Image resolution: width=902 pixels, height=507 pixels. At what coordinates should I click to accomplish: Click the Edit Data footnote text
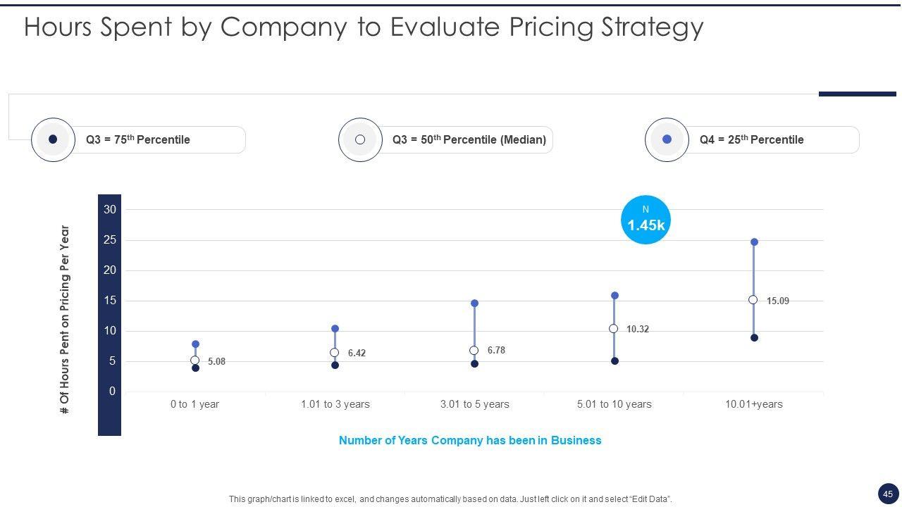pos(450,499)
